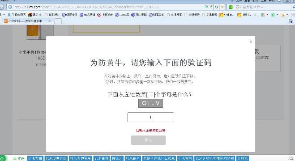Screen dimensions: 295x161
Task: Open the orange address bar dropdown arrow
Action: (x=222, y=7)
